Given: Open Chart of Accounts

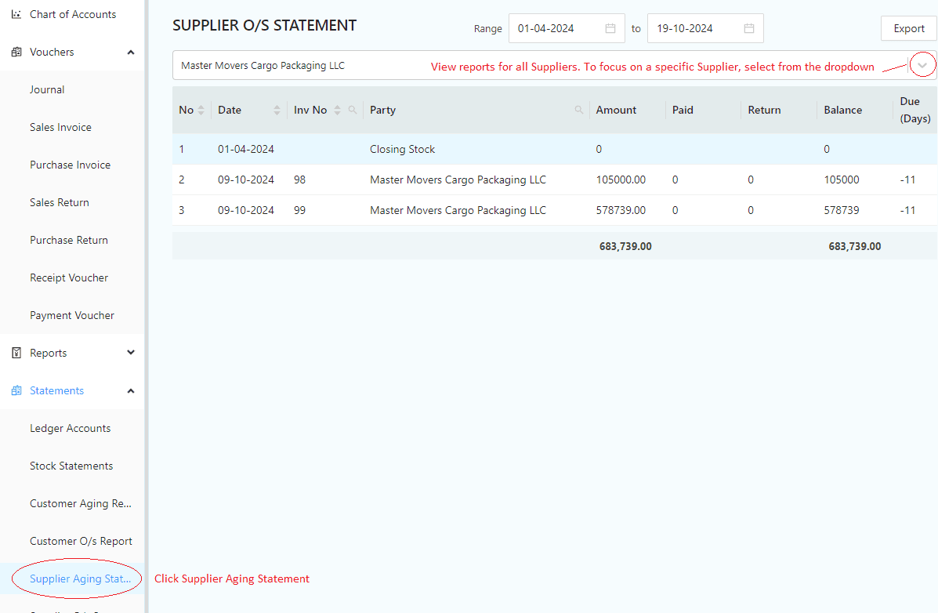Looking at the screenshot, I should coord(73,14).
